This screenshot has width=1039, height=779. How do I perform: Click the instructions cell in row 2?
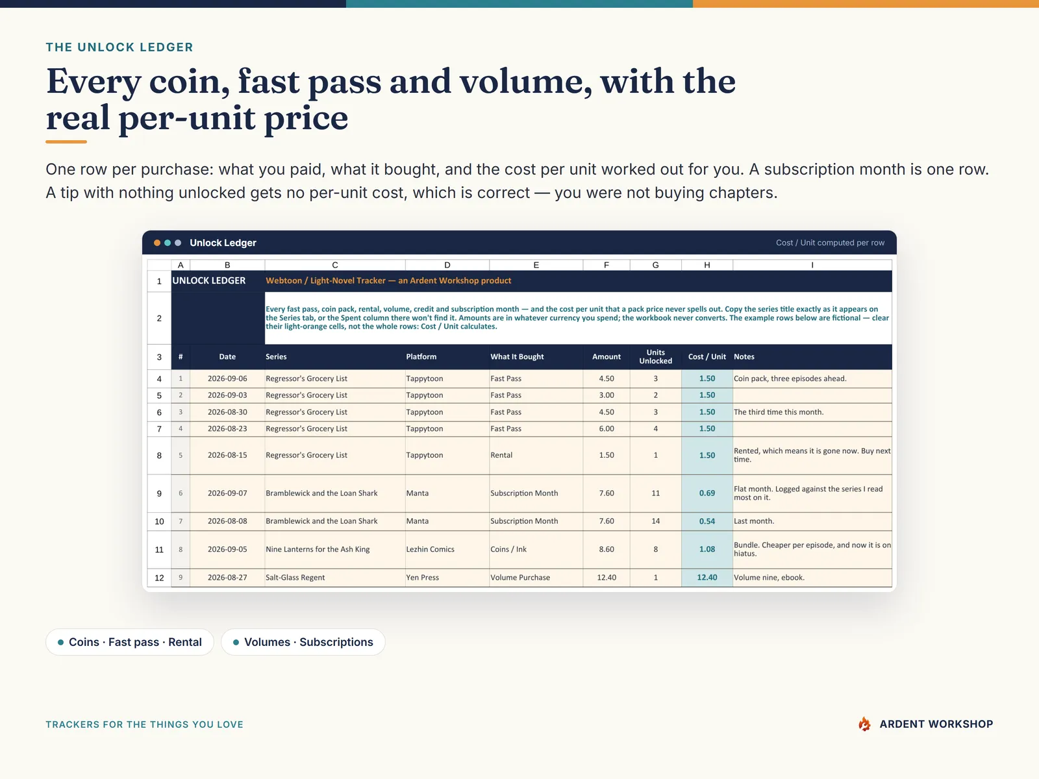point(578,318)
